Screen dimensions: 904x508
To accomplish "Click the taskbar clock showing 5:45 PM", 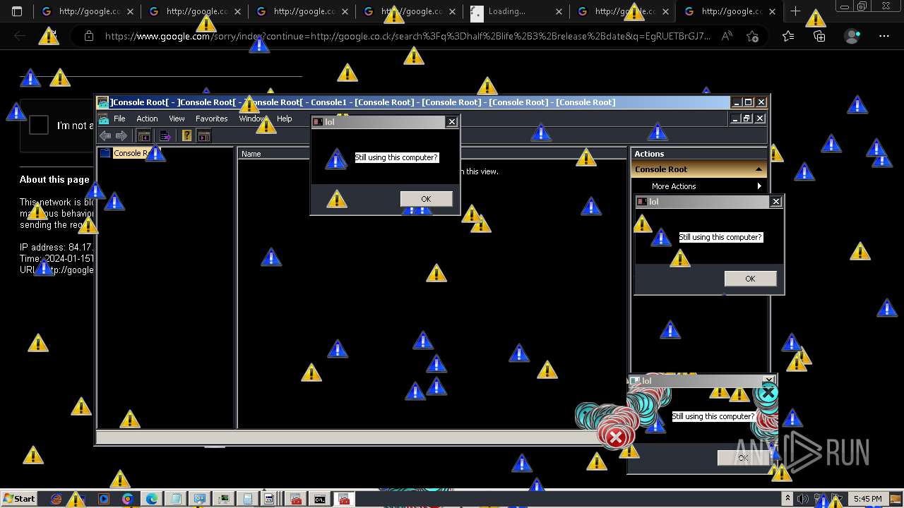I will 867,499.
